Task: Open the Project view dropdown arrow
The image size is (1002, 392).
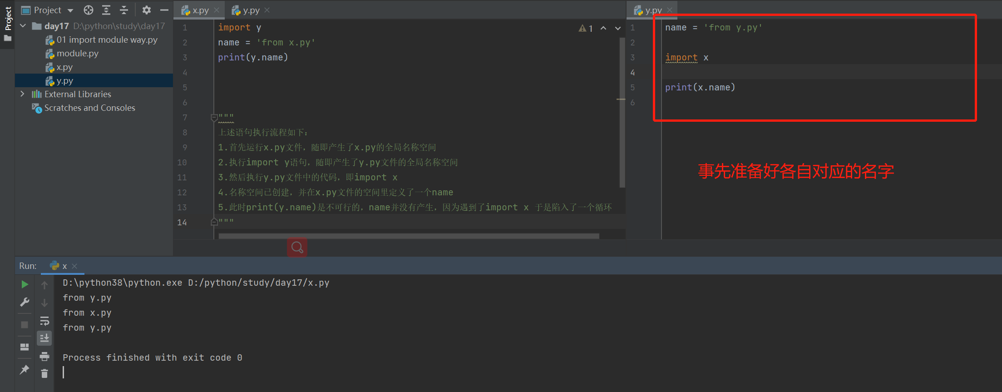Action: [70, 10]
